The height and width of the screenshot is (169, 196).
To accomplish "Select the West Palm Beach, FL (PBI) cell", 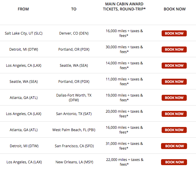I will pyautogui.click(x=74, y=130).
